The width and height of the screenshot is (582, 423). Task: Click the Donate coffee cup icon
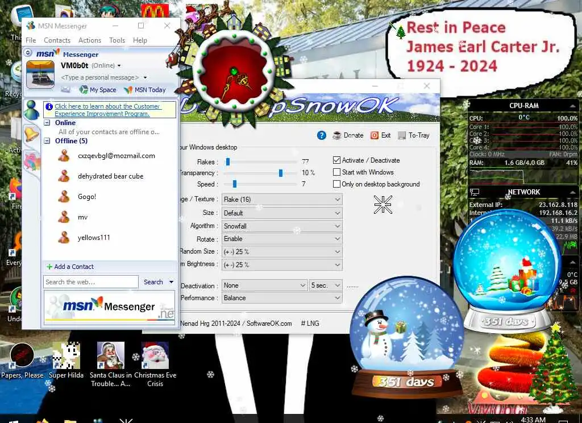[x=336, y=135]
